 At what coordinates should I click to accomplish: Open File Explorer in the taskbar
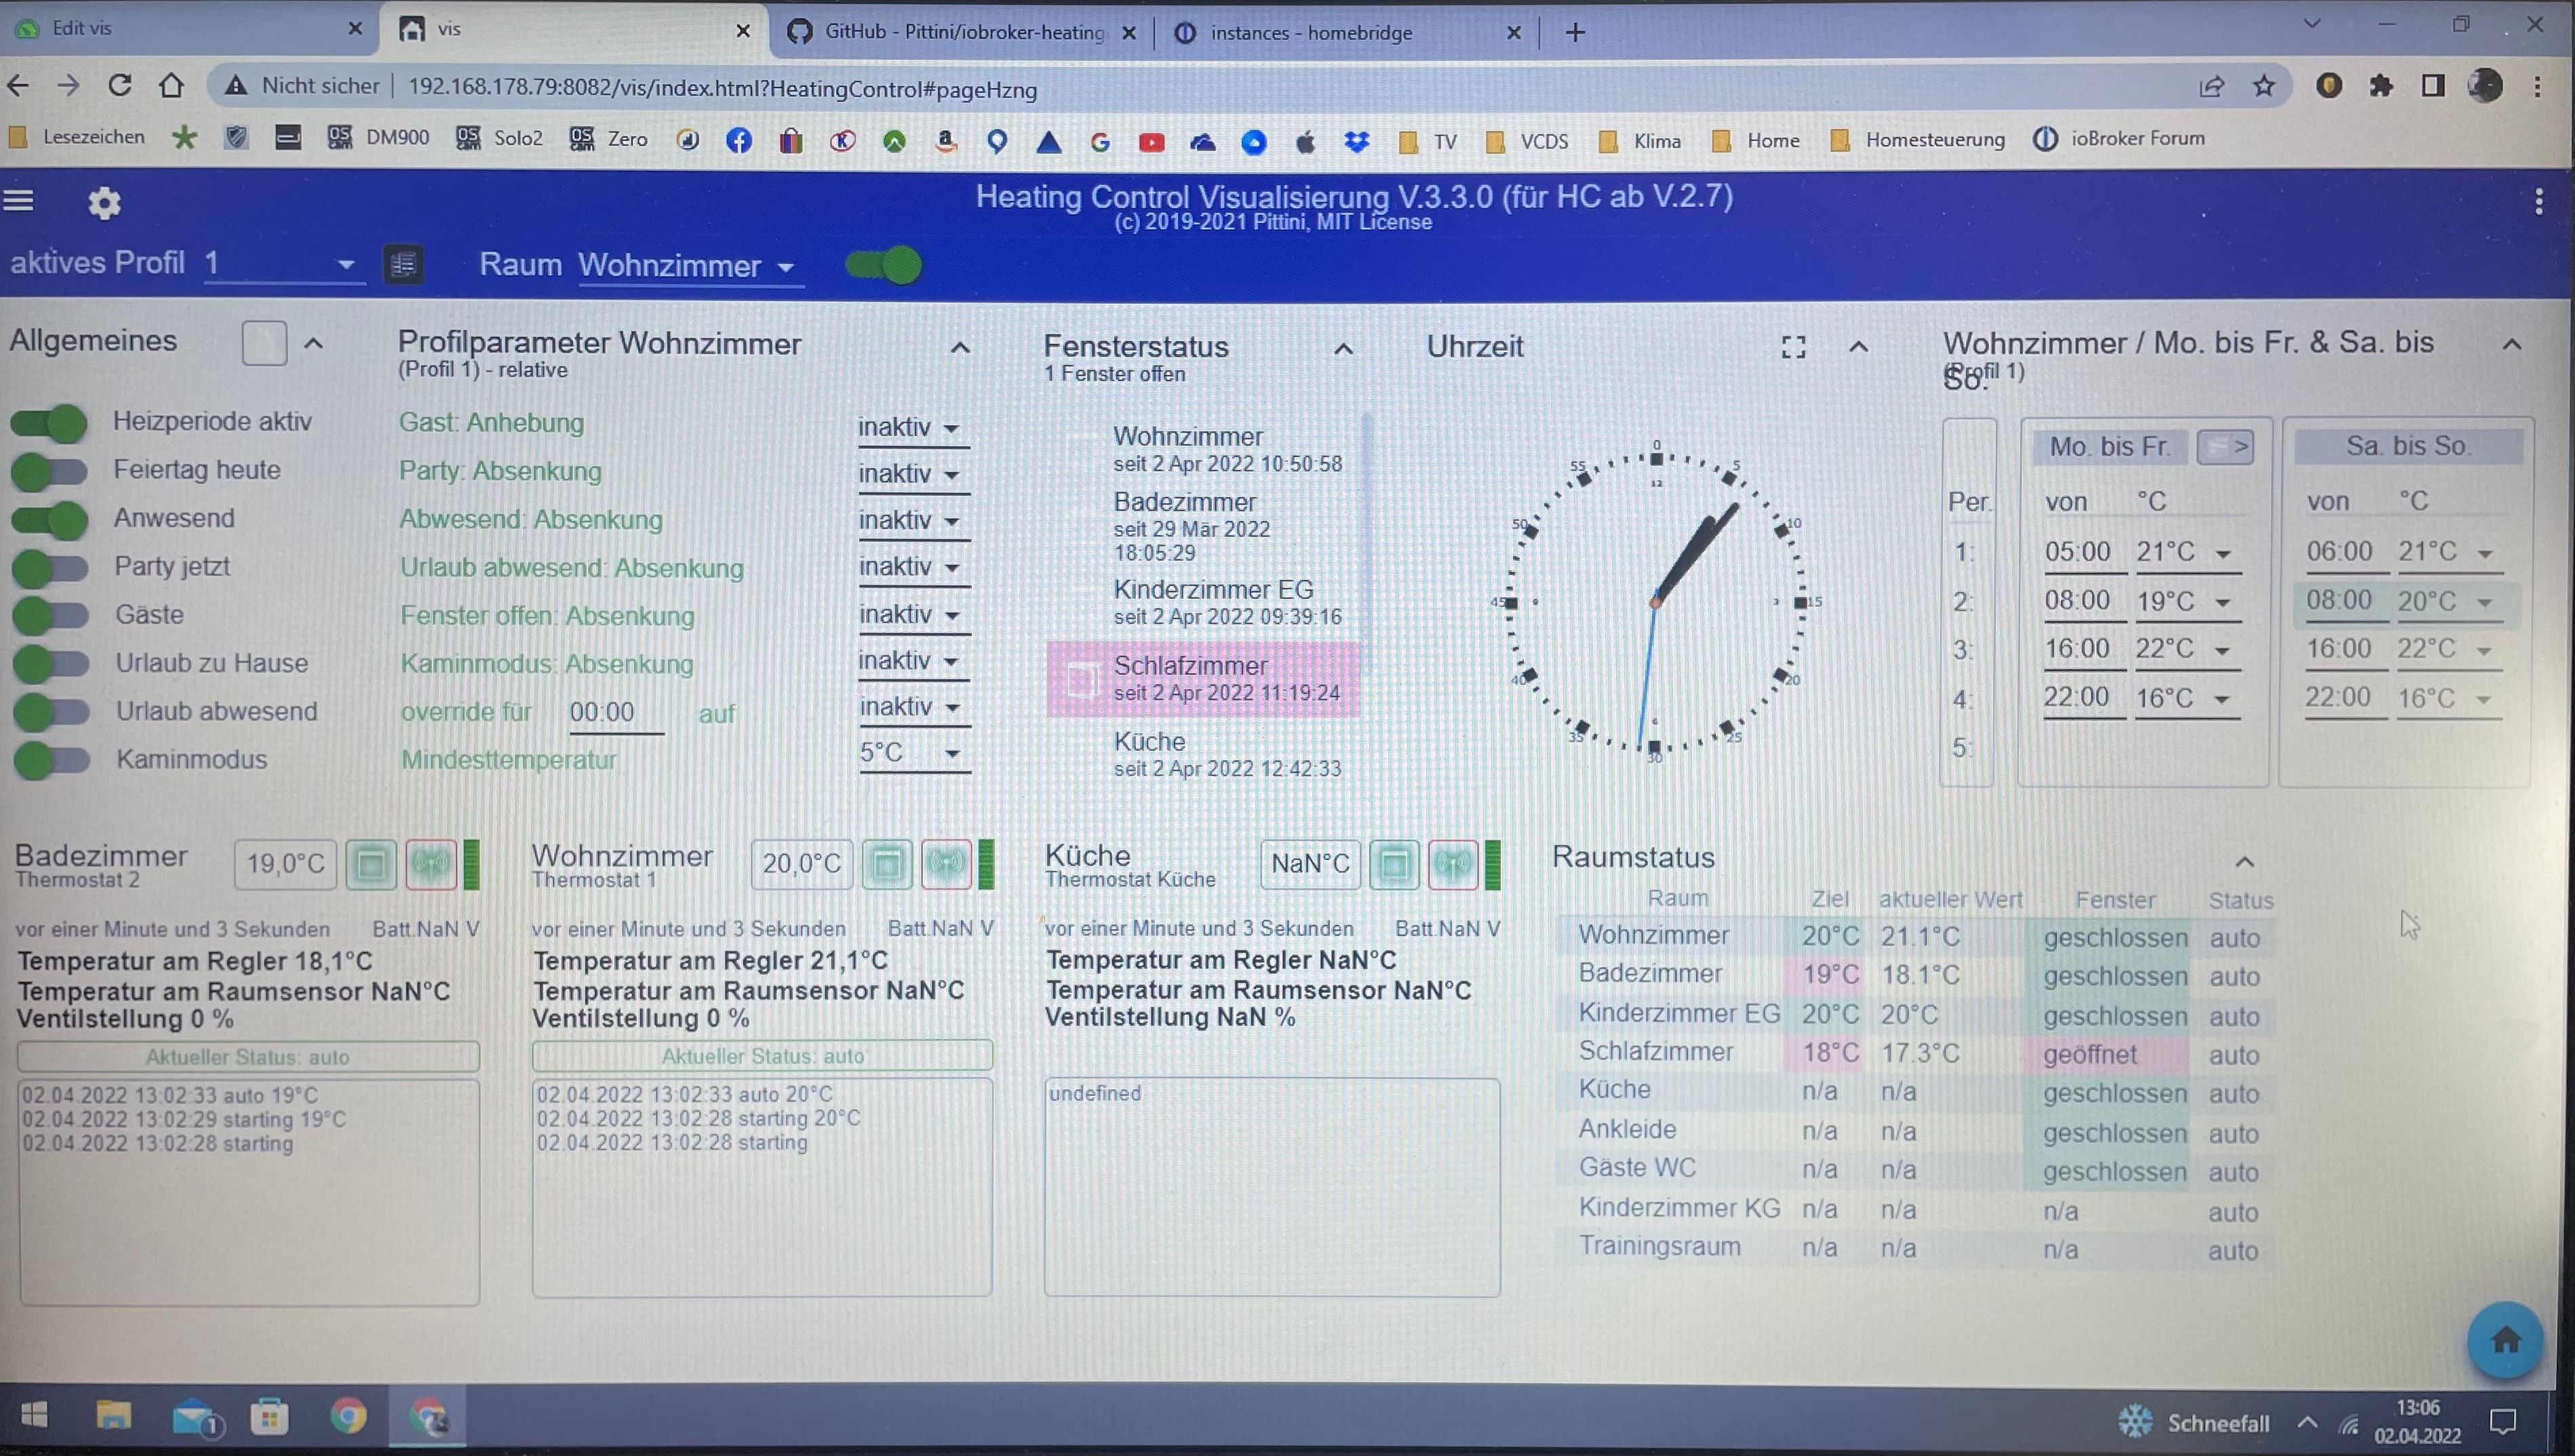tap(113, 1416)
